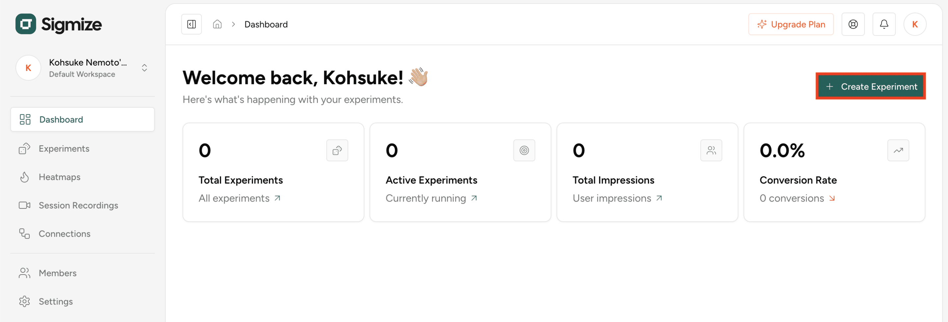Expand the workspace switcher chevron
Image resolution: width=948 pixels, height=322 pixels.
tap(144, 68)
